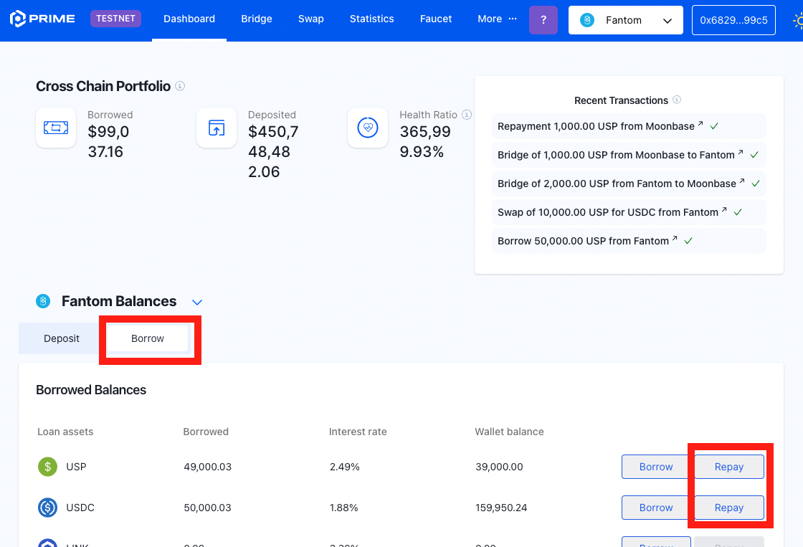Open the More menu

[x=497, y=19]
